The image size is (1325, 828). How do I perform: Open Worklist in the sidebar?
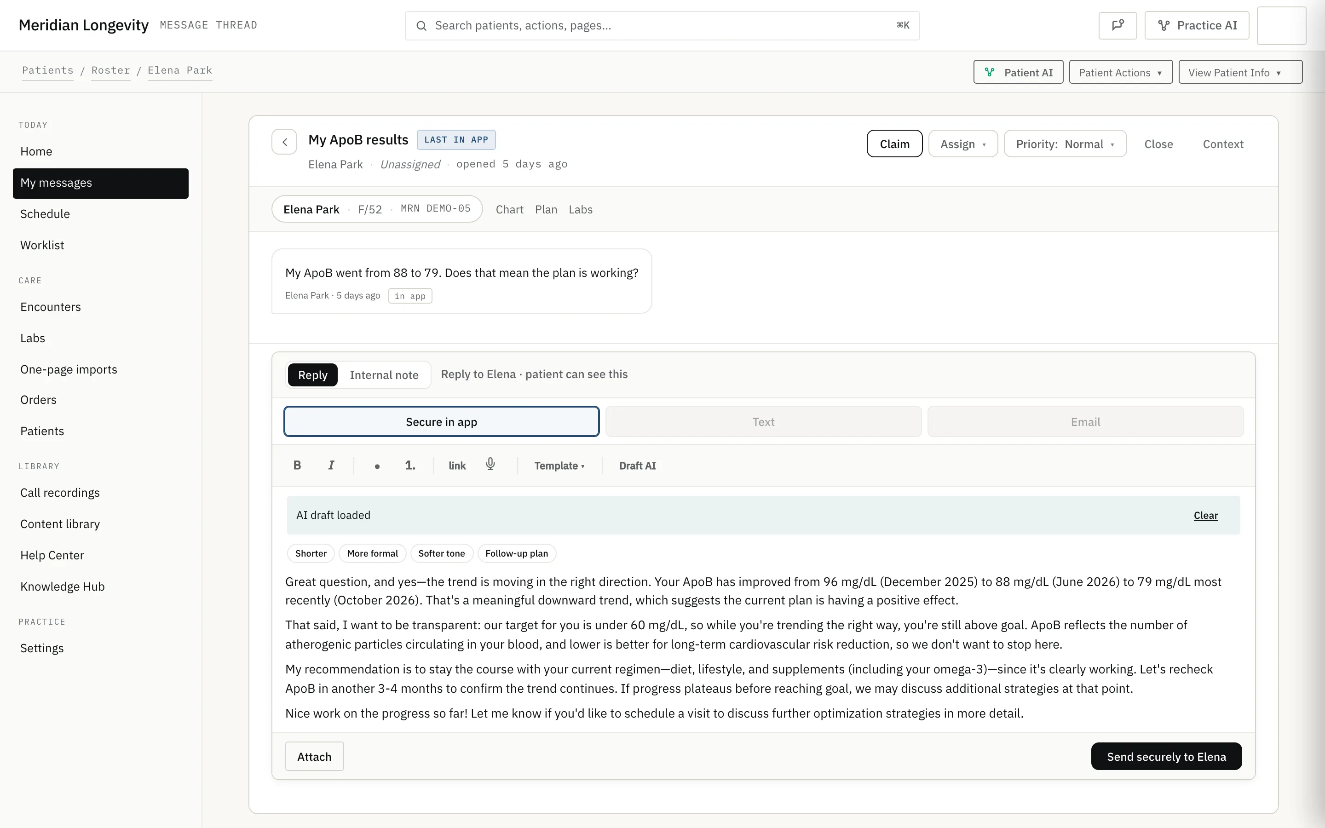pos(101,245)
